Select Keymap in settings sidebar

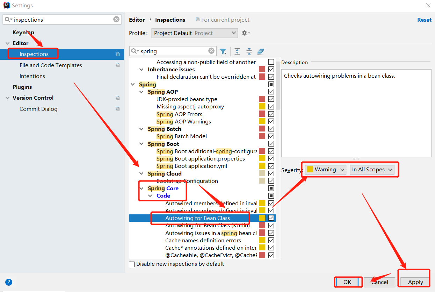pyautogui.click(x=23, y=32)
